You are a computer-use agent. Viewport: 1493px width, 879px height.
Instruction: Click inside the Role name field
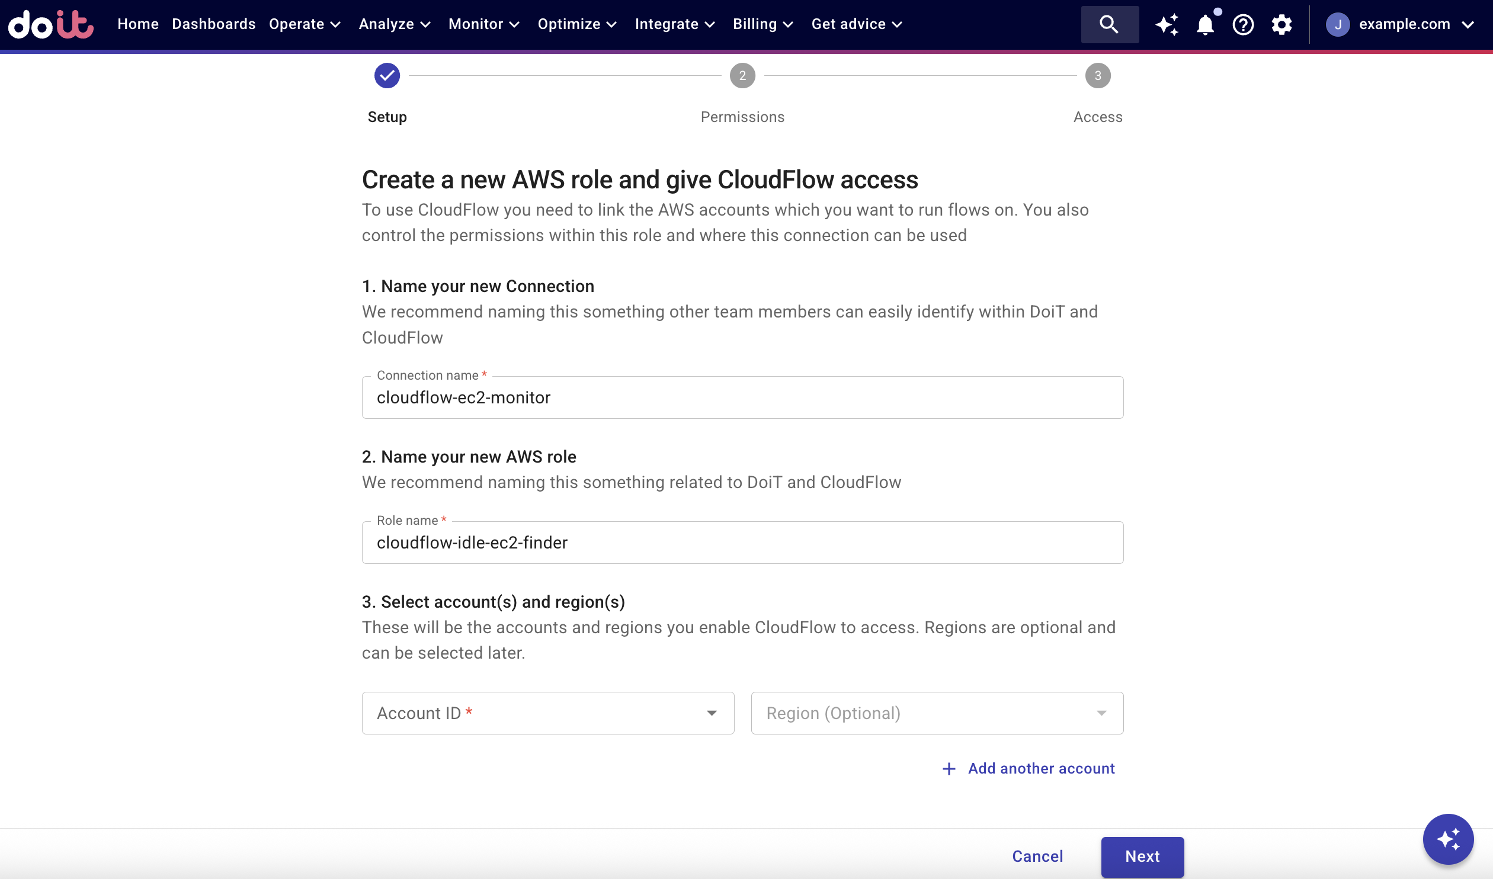click(x=741, y=542)
